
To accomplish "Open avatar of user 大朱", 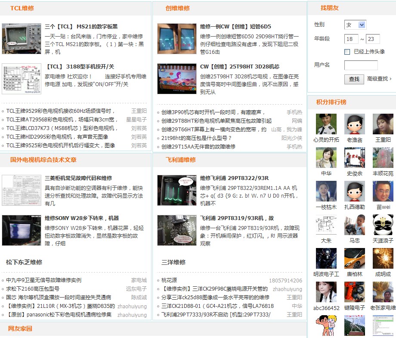I will coord(326,225).
